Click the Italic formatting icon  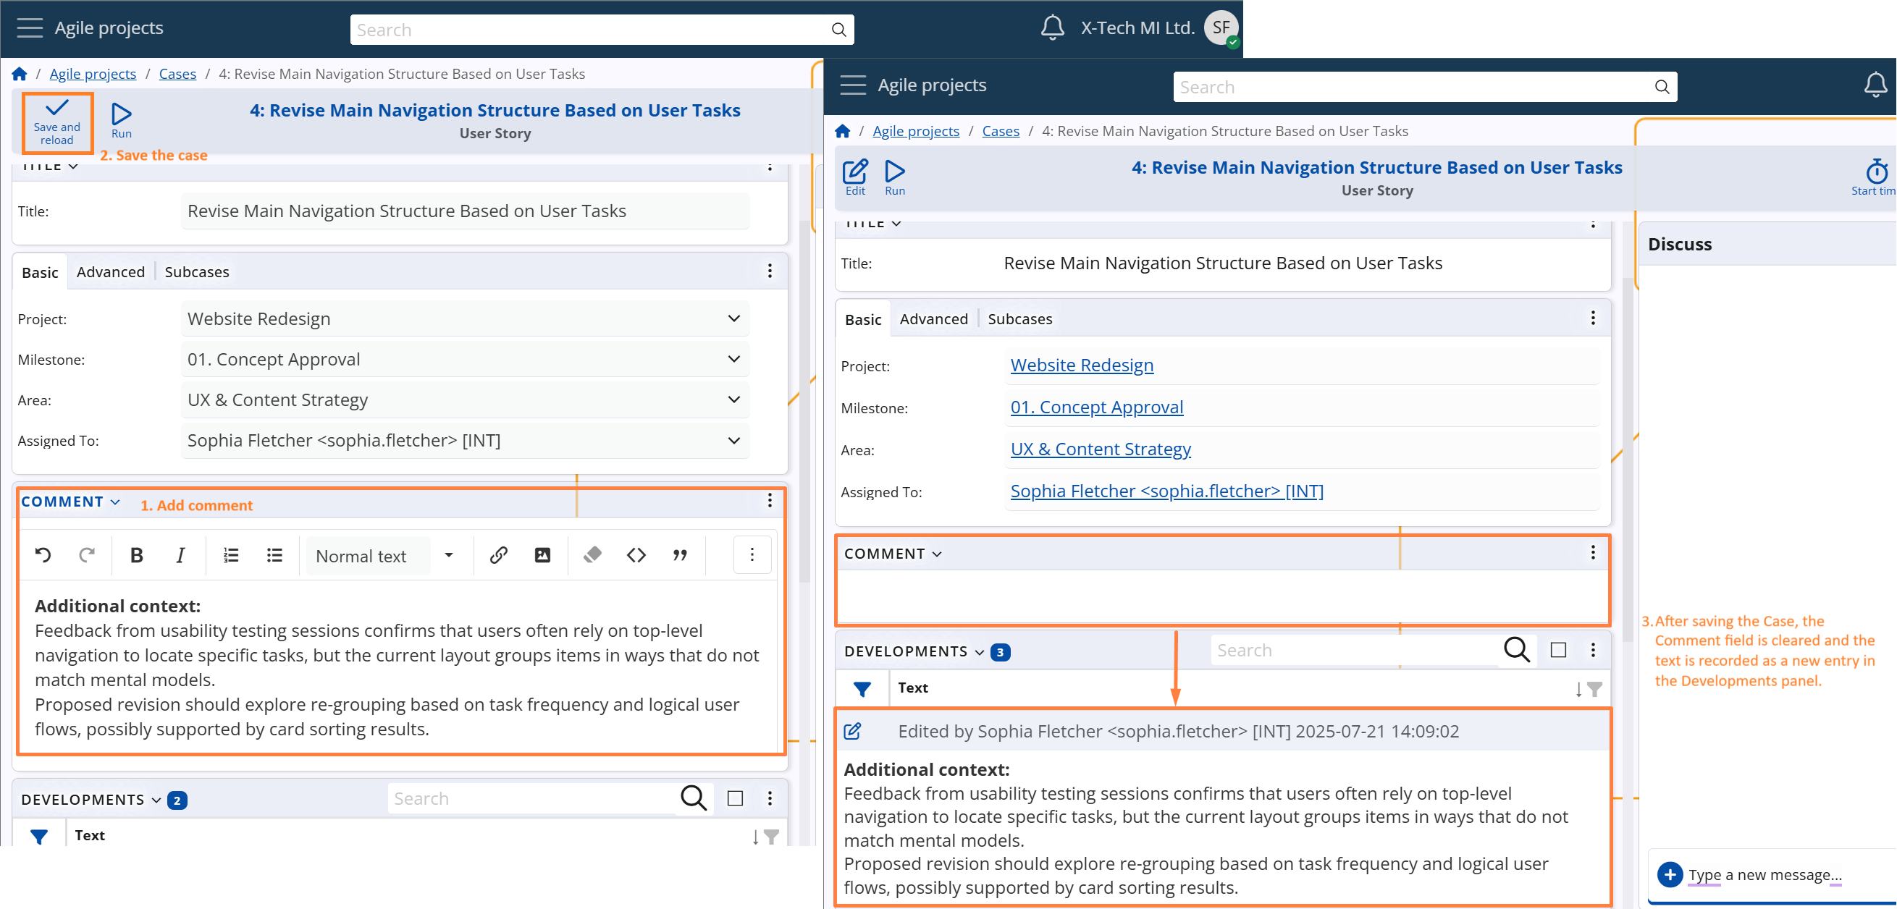pos(180,555)
